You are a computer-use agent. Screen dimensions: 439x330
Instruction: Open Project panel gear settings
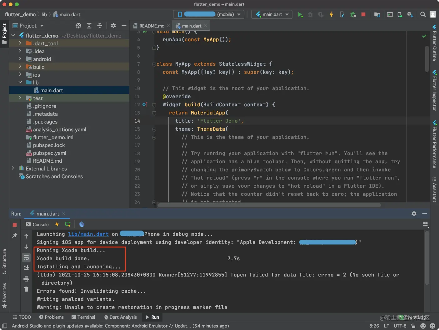click(x=113, y=26)
